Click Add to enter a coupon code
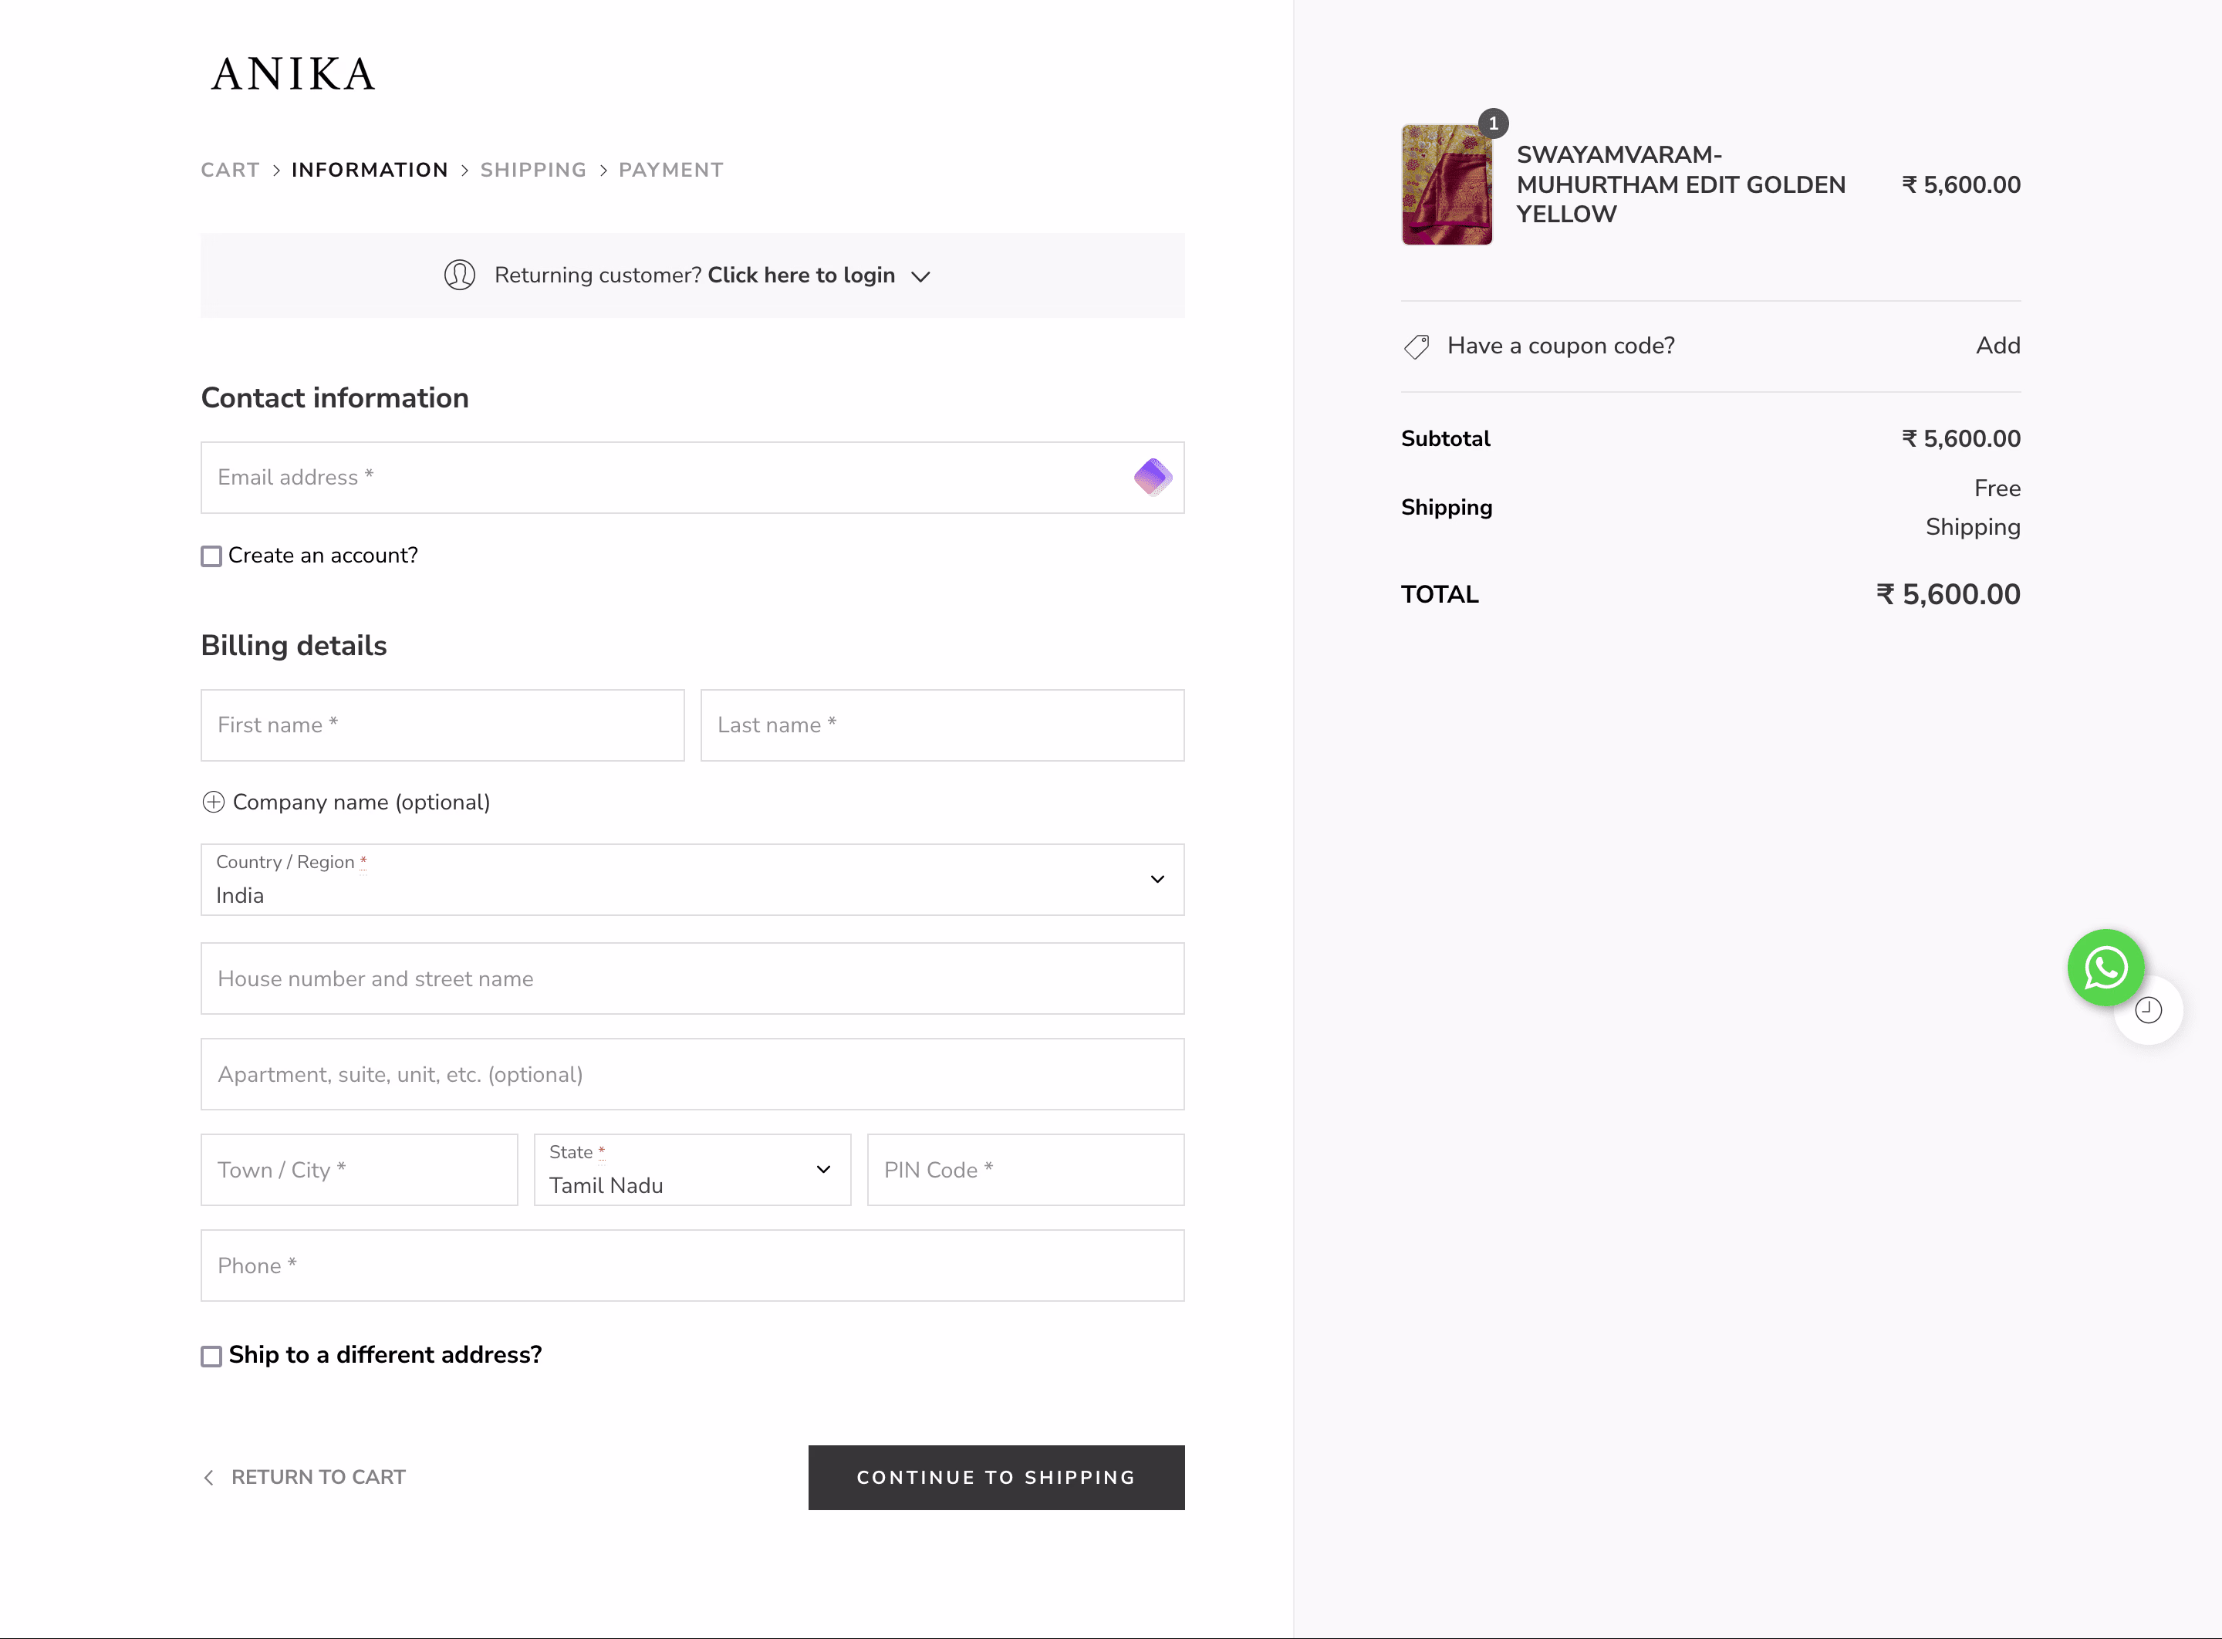Viewport: 2222px width, 1639px height. pyautogui.click(x=1997, y=345)
